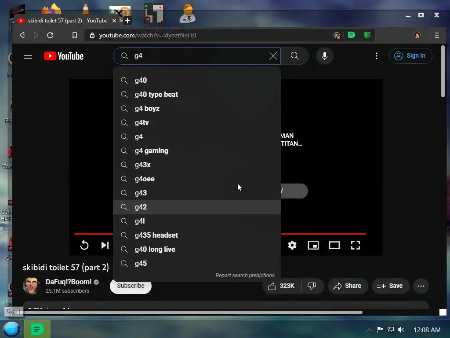Click the padlock site info icon

pos(92,35)
